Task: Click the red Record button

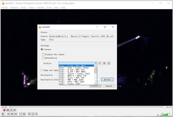Action: pos(4,110)
